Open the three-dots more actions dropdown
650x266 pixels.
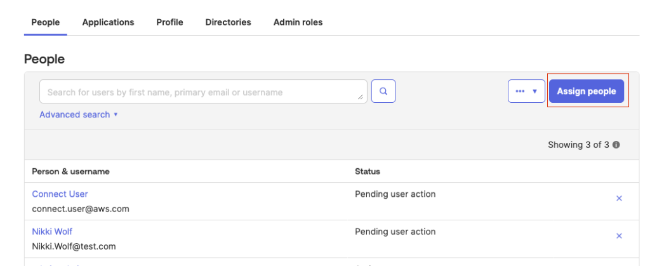coord(526,91)
